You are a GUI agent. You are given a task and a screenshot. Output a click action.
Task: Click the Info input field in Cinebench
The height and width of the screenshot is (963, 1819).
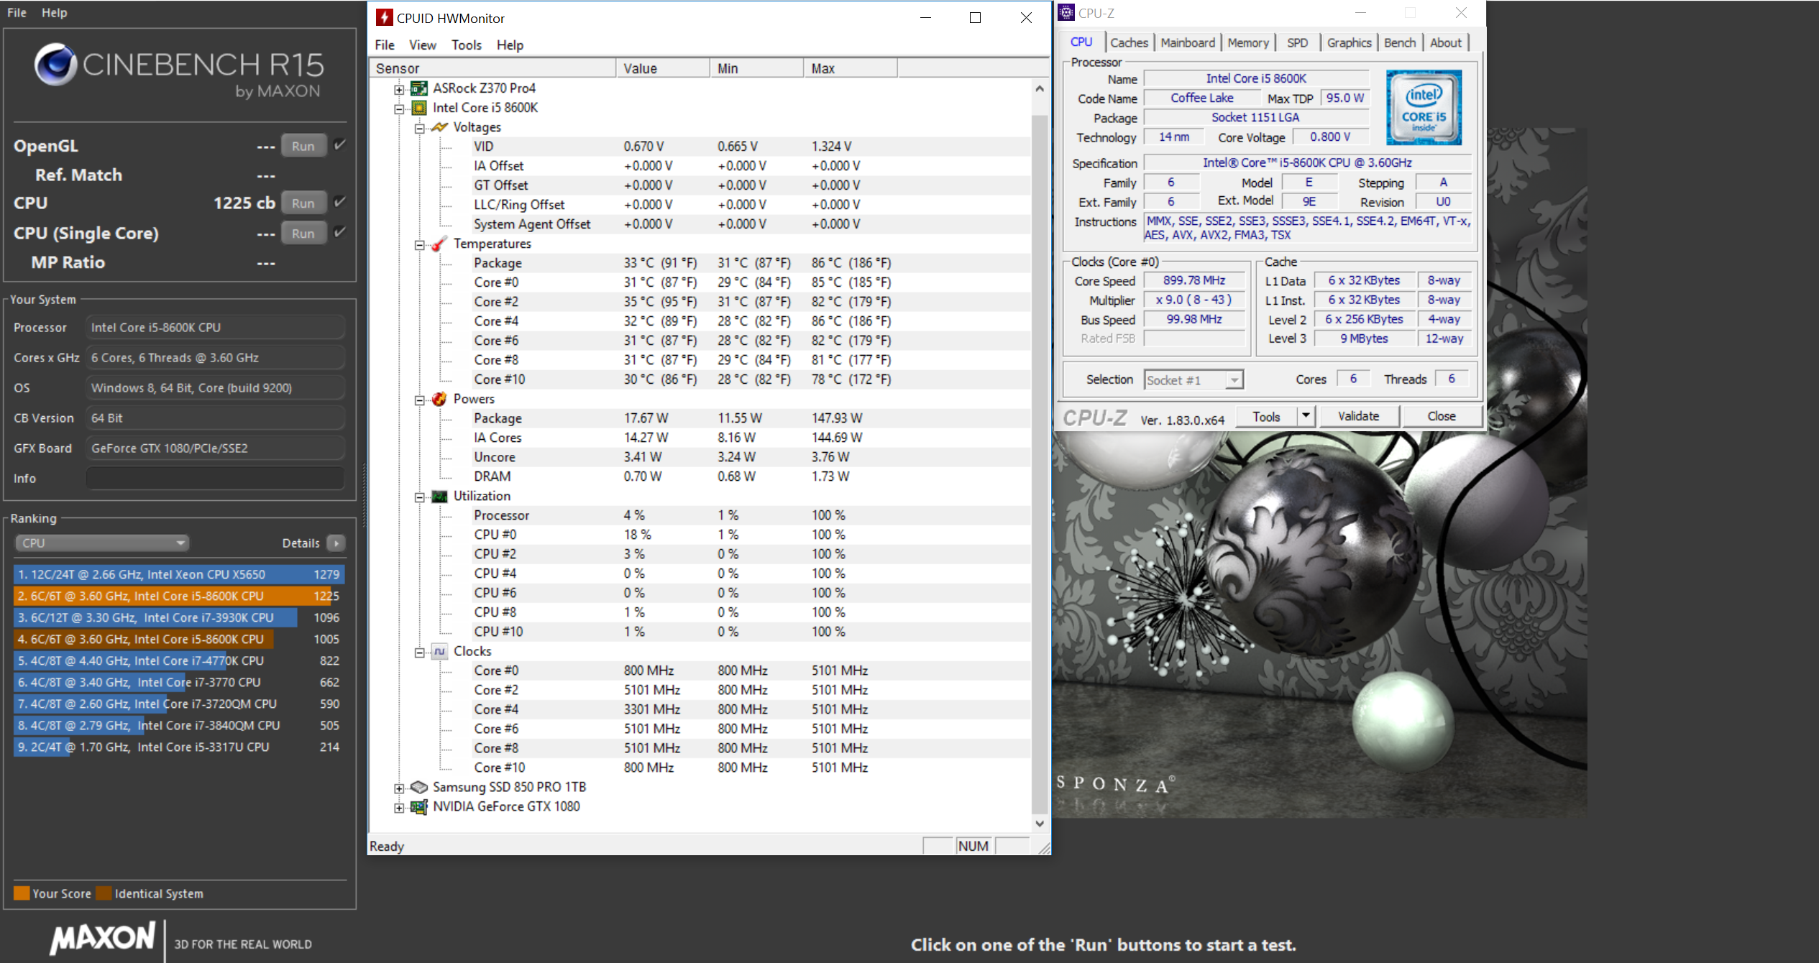pyautogui.click(x=215, y=478)
